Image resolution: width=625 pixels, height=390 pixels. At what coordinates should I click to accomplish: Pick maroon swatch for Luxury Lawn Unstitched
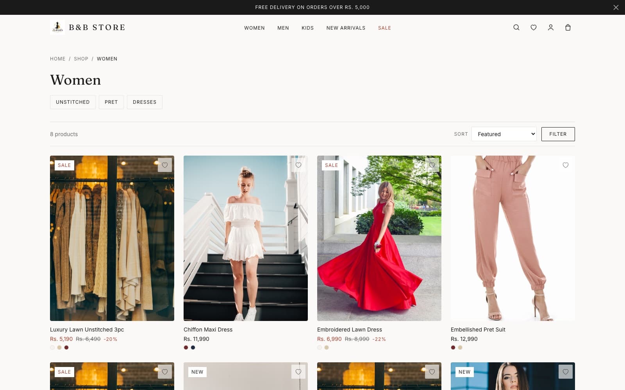coord(66,347)
